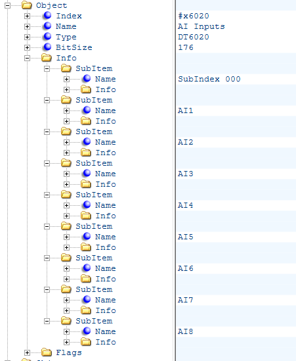
Task: Select the Flags tree label
Action: point(69,352)
